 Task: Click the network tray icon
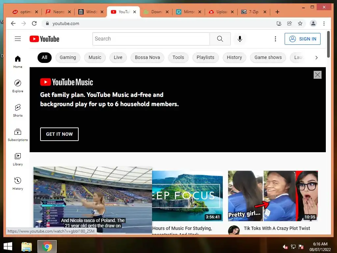pos(293,247)
